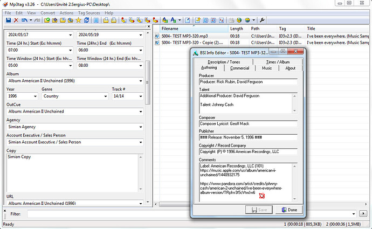Screen dimensions: 372x229
Task: Switch to the Description / Tones tab
Action: click(224, 62)
